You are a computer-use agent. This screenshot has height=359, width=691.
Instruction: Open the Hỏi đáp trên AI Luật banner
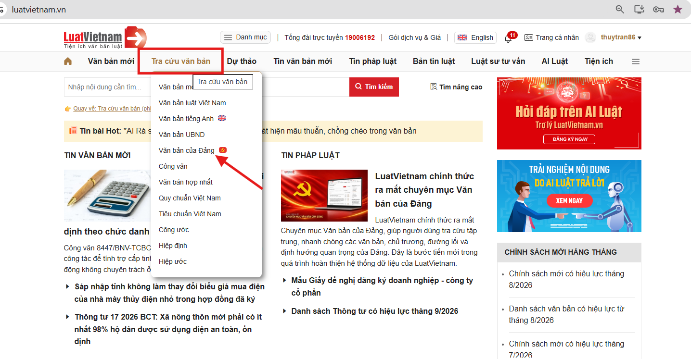click(569, 113)
